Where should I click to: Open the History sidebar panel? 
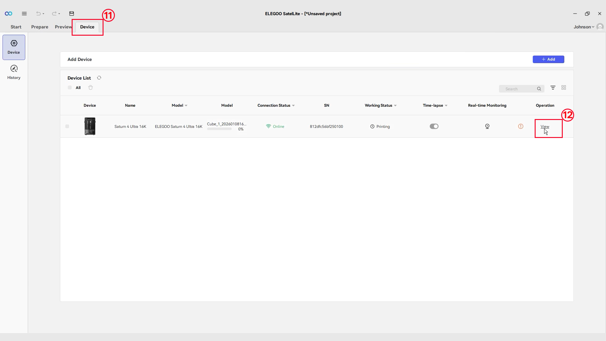click(x=14, y=72)
